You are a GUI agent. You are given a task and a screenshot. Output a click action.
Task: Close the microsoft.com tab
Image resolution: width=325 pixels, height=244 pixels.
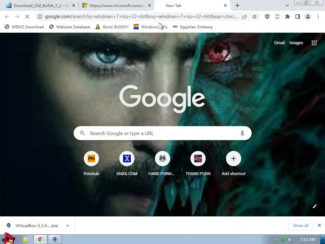click(149, 6)
